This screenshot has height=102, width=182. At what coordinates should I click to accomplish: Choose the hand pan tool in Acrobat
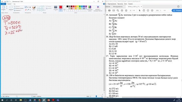pyautogui.click(x=144, y=10)
